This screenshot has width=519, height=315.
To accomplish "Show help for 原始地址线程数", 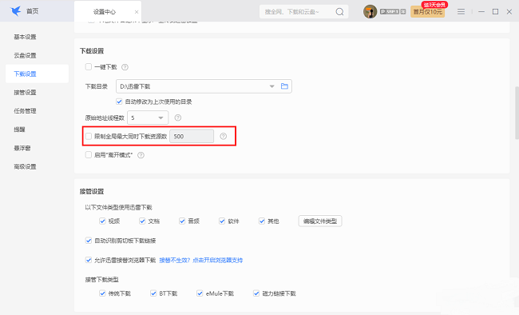I will click(178, 118).
